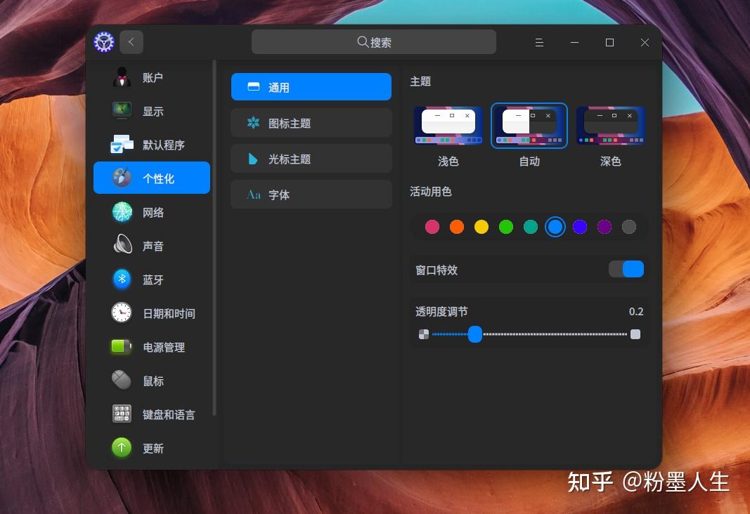Open the 图标主题 icon theme tab
Image resolution: width=750 pixels, height=514 pixels.
click(x=311, y=123)
